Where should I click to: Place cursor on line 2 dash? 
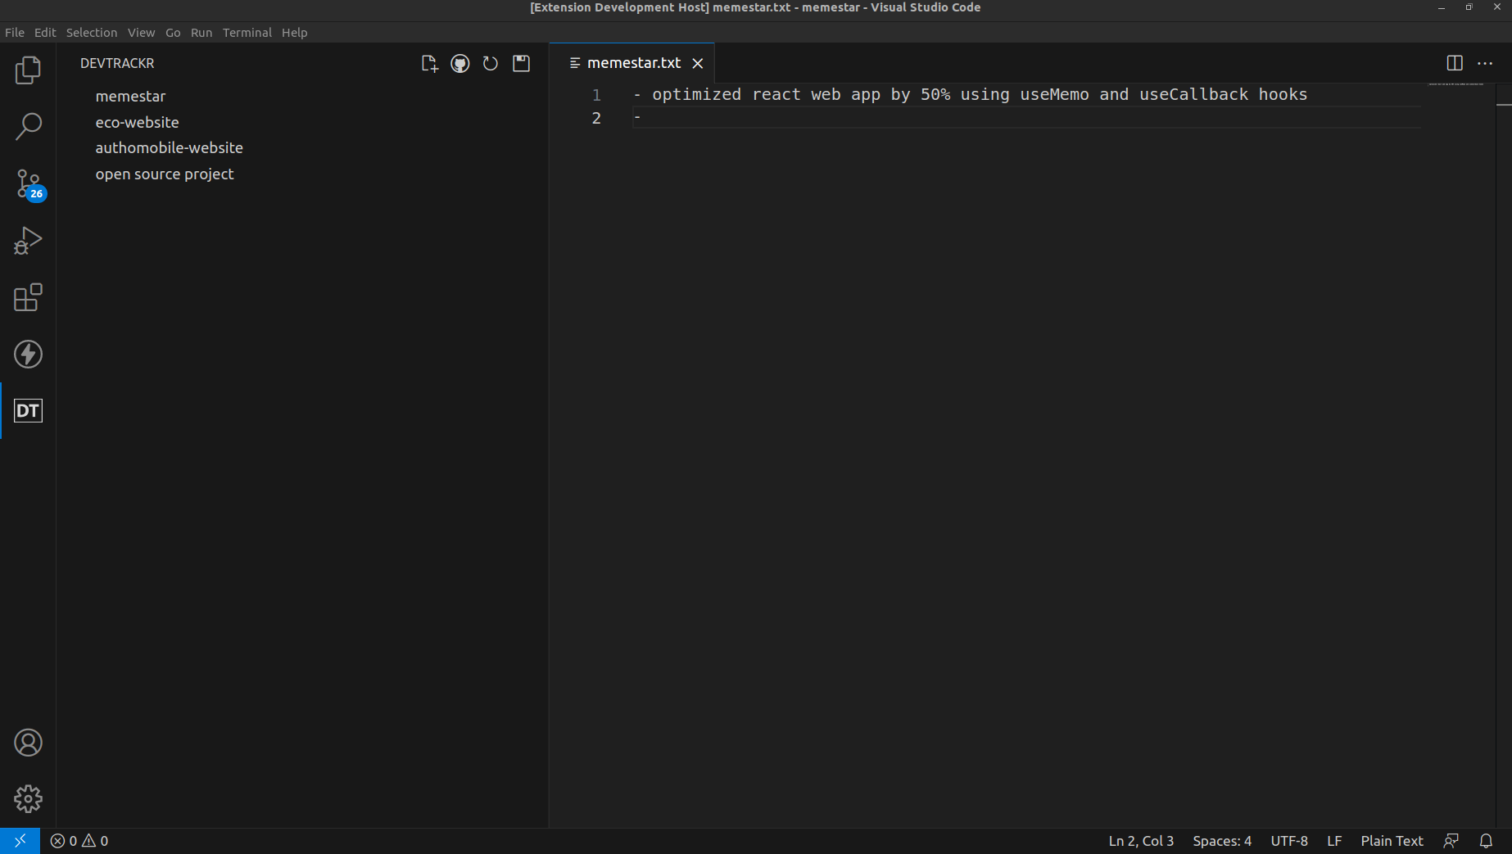point(637,118)
